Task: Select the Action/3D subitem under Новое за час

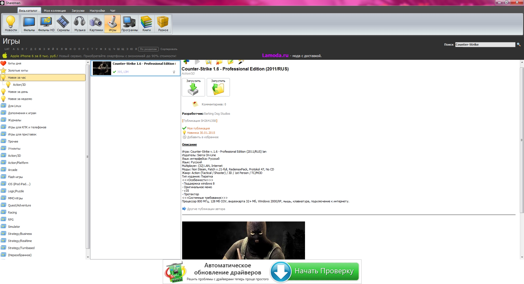Action: 19,85
